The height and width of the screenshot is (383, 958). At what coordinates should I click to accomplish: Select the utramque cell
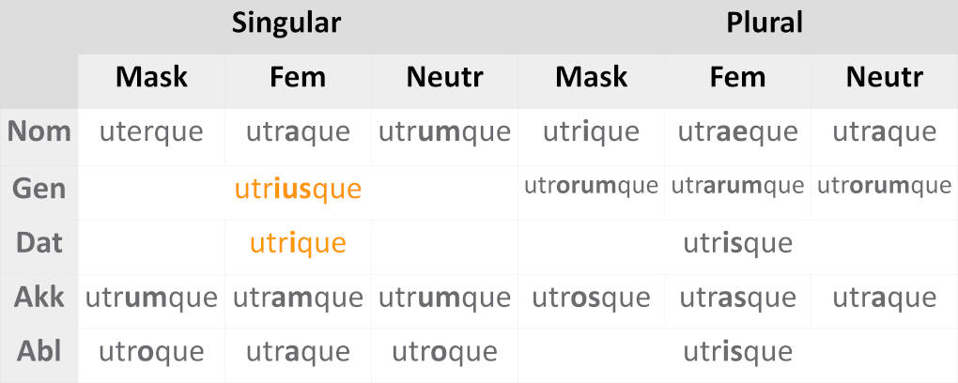(x=298, y=299)
